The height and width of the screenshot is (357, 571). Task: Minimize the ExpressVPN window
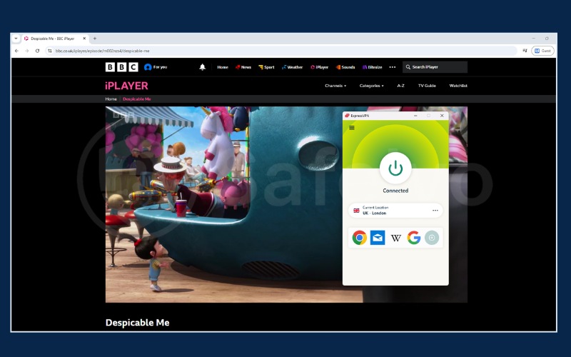(415, 116)
